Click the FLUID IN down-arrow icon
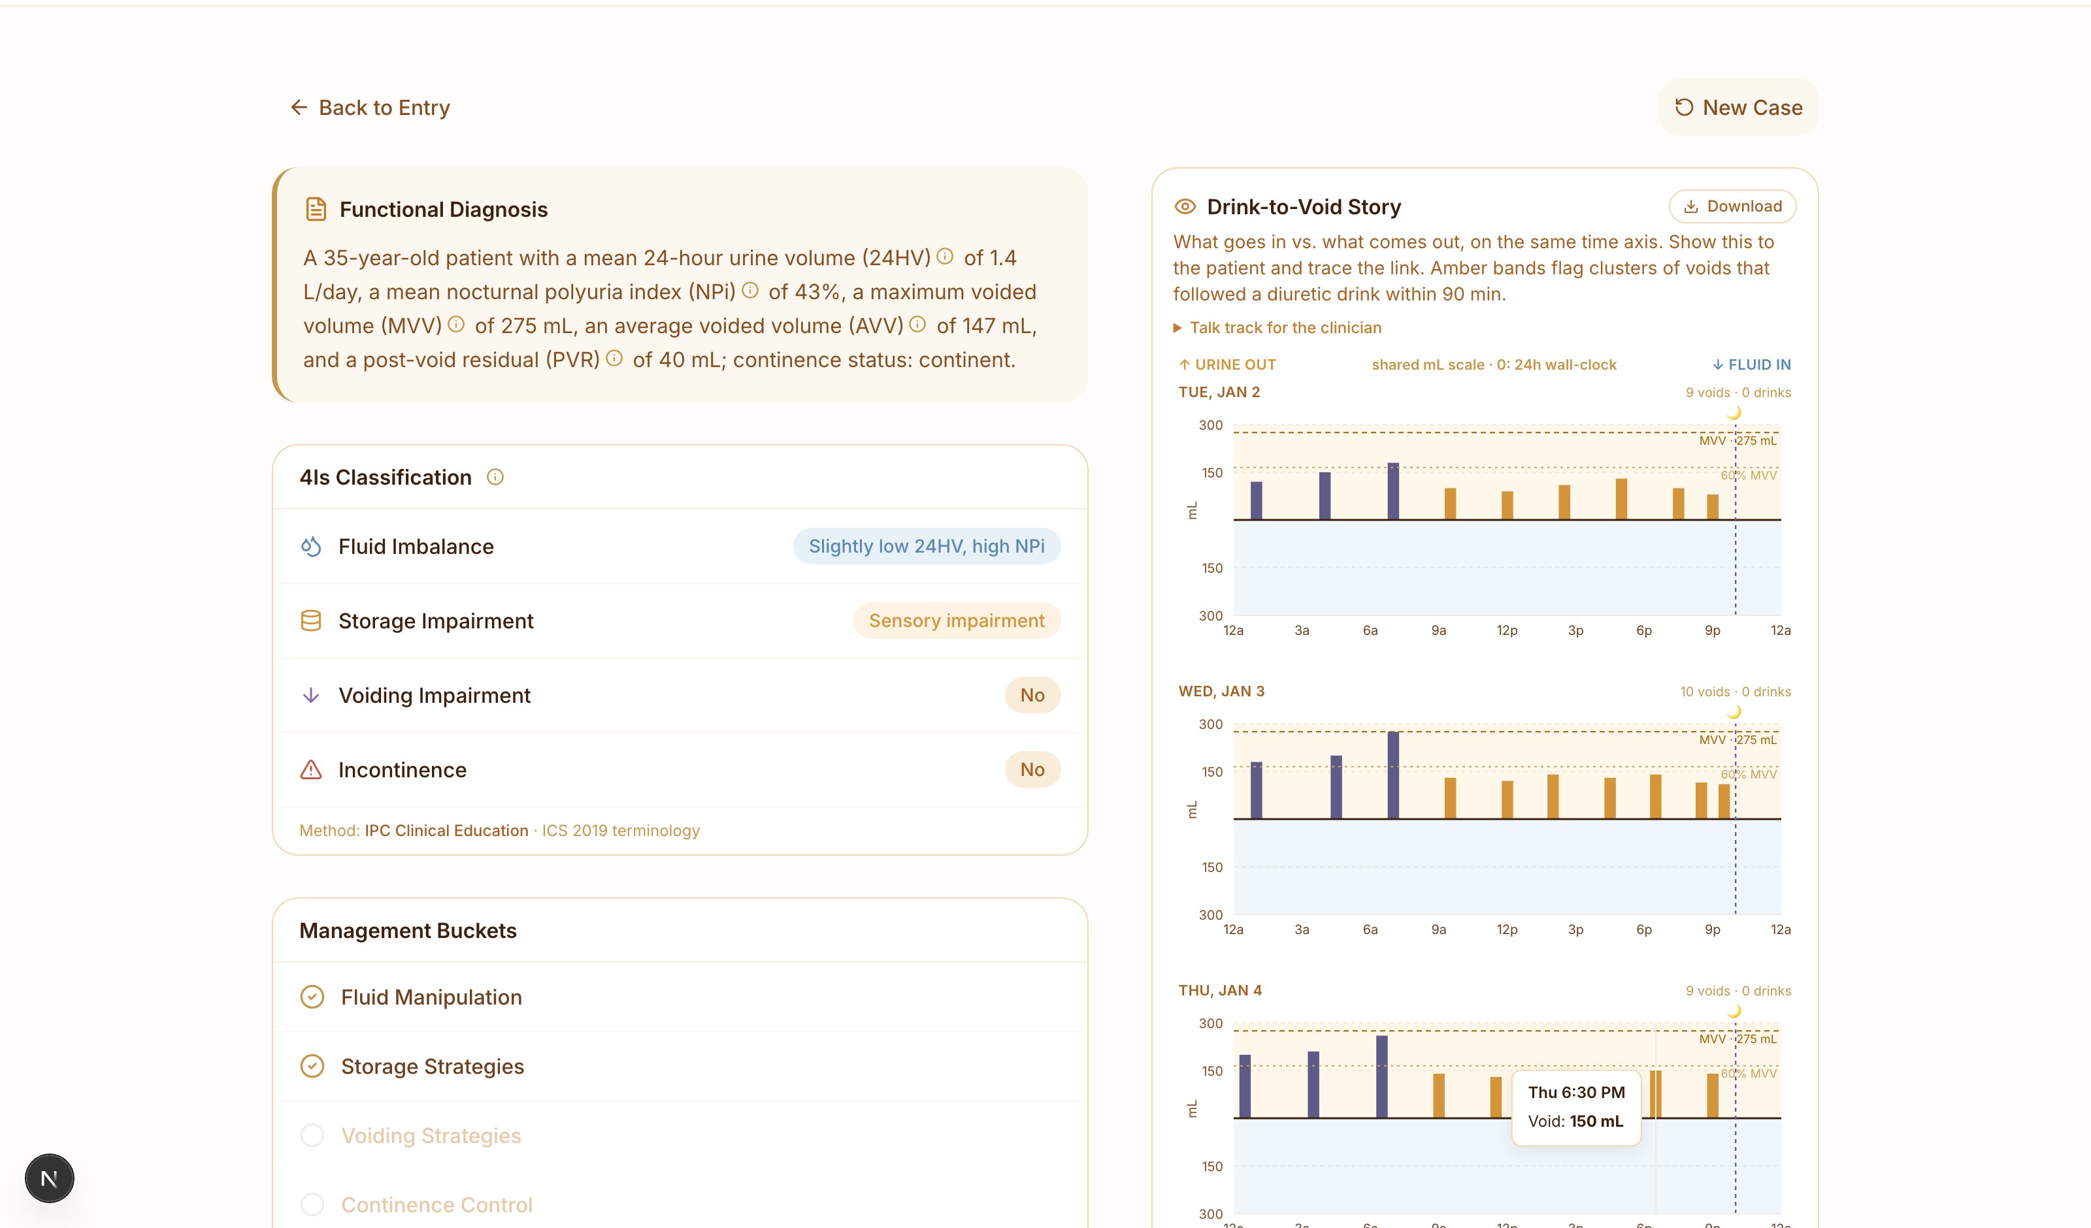 point(1718,364)
